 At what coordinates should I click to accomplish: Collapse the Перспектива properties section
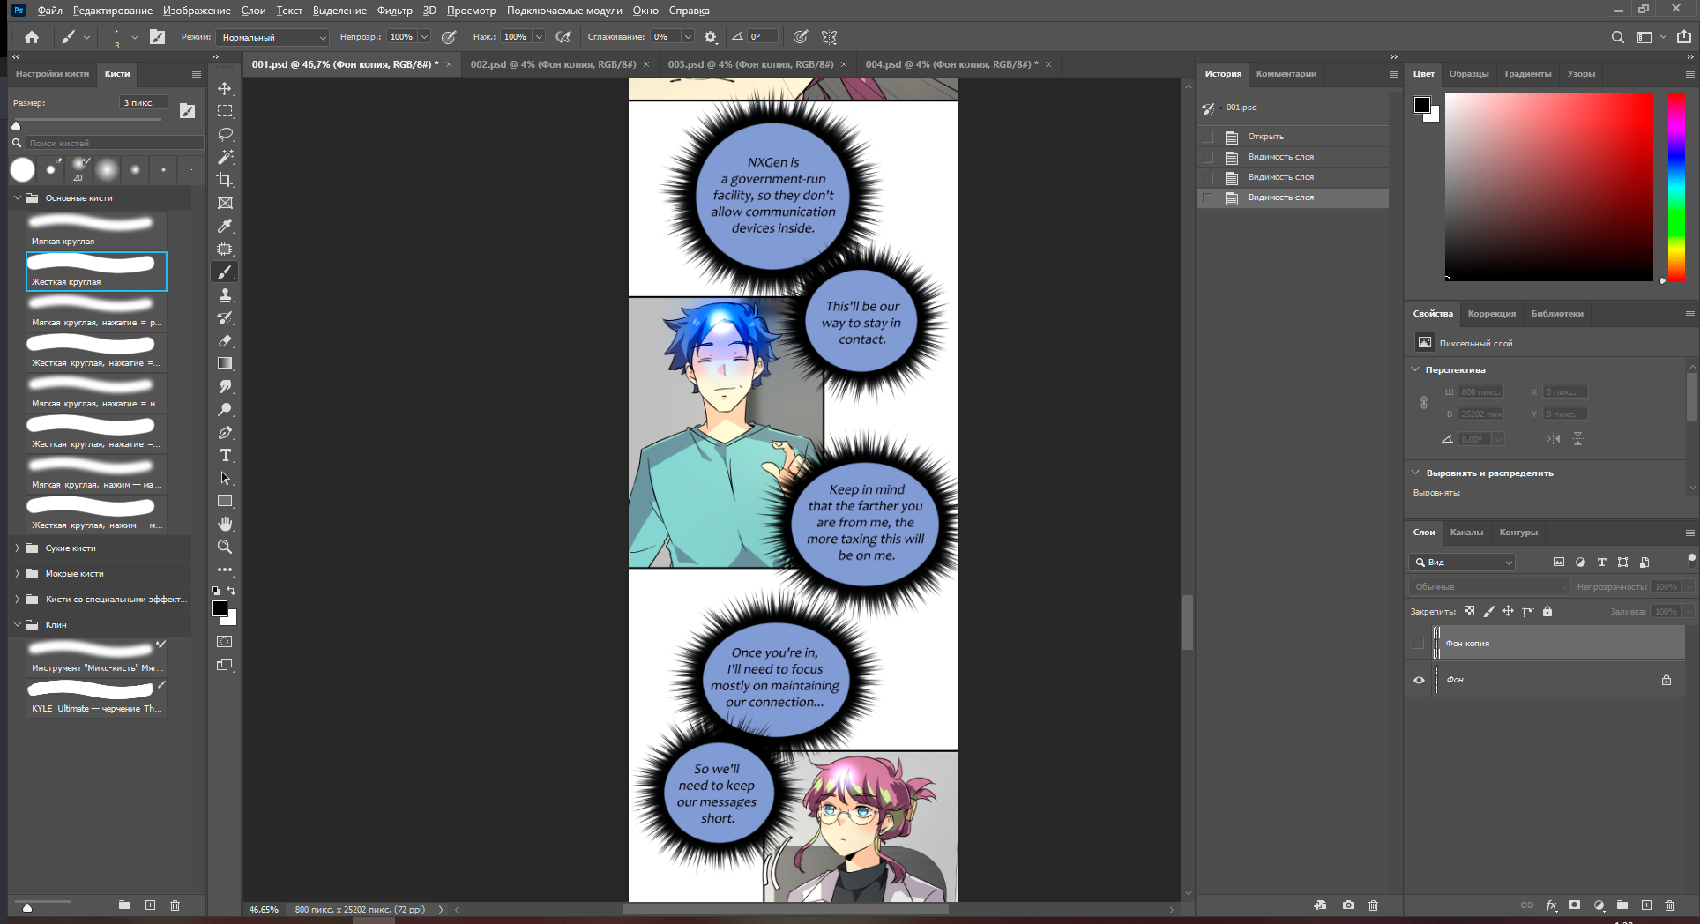[x=1415, y=369]
